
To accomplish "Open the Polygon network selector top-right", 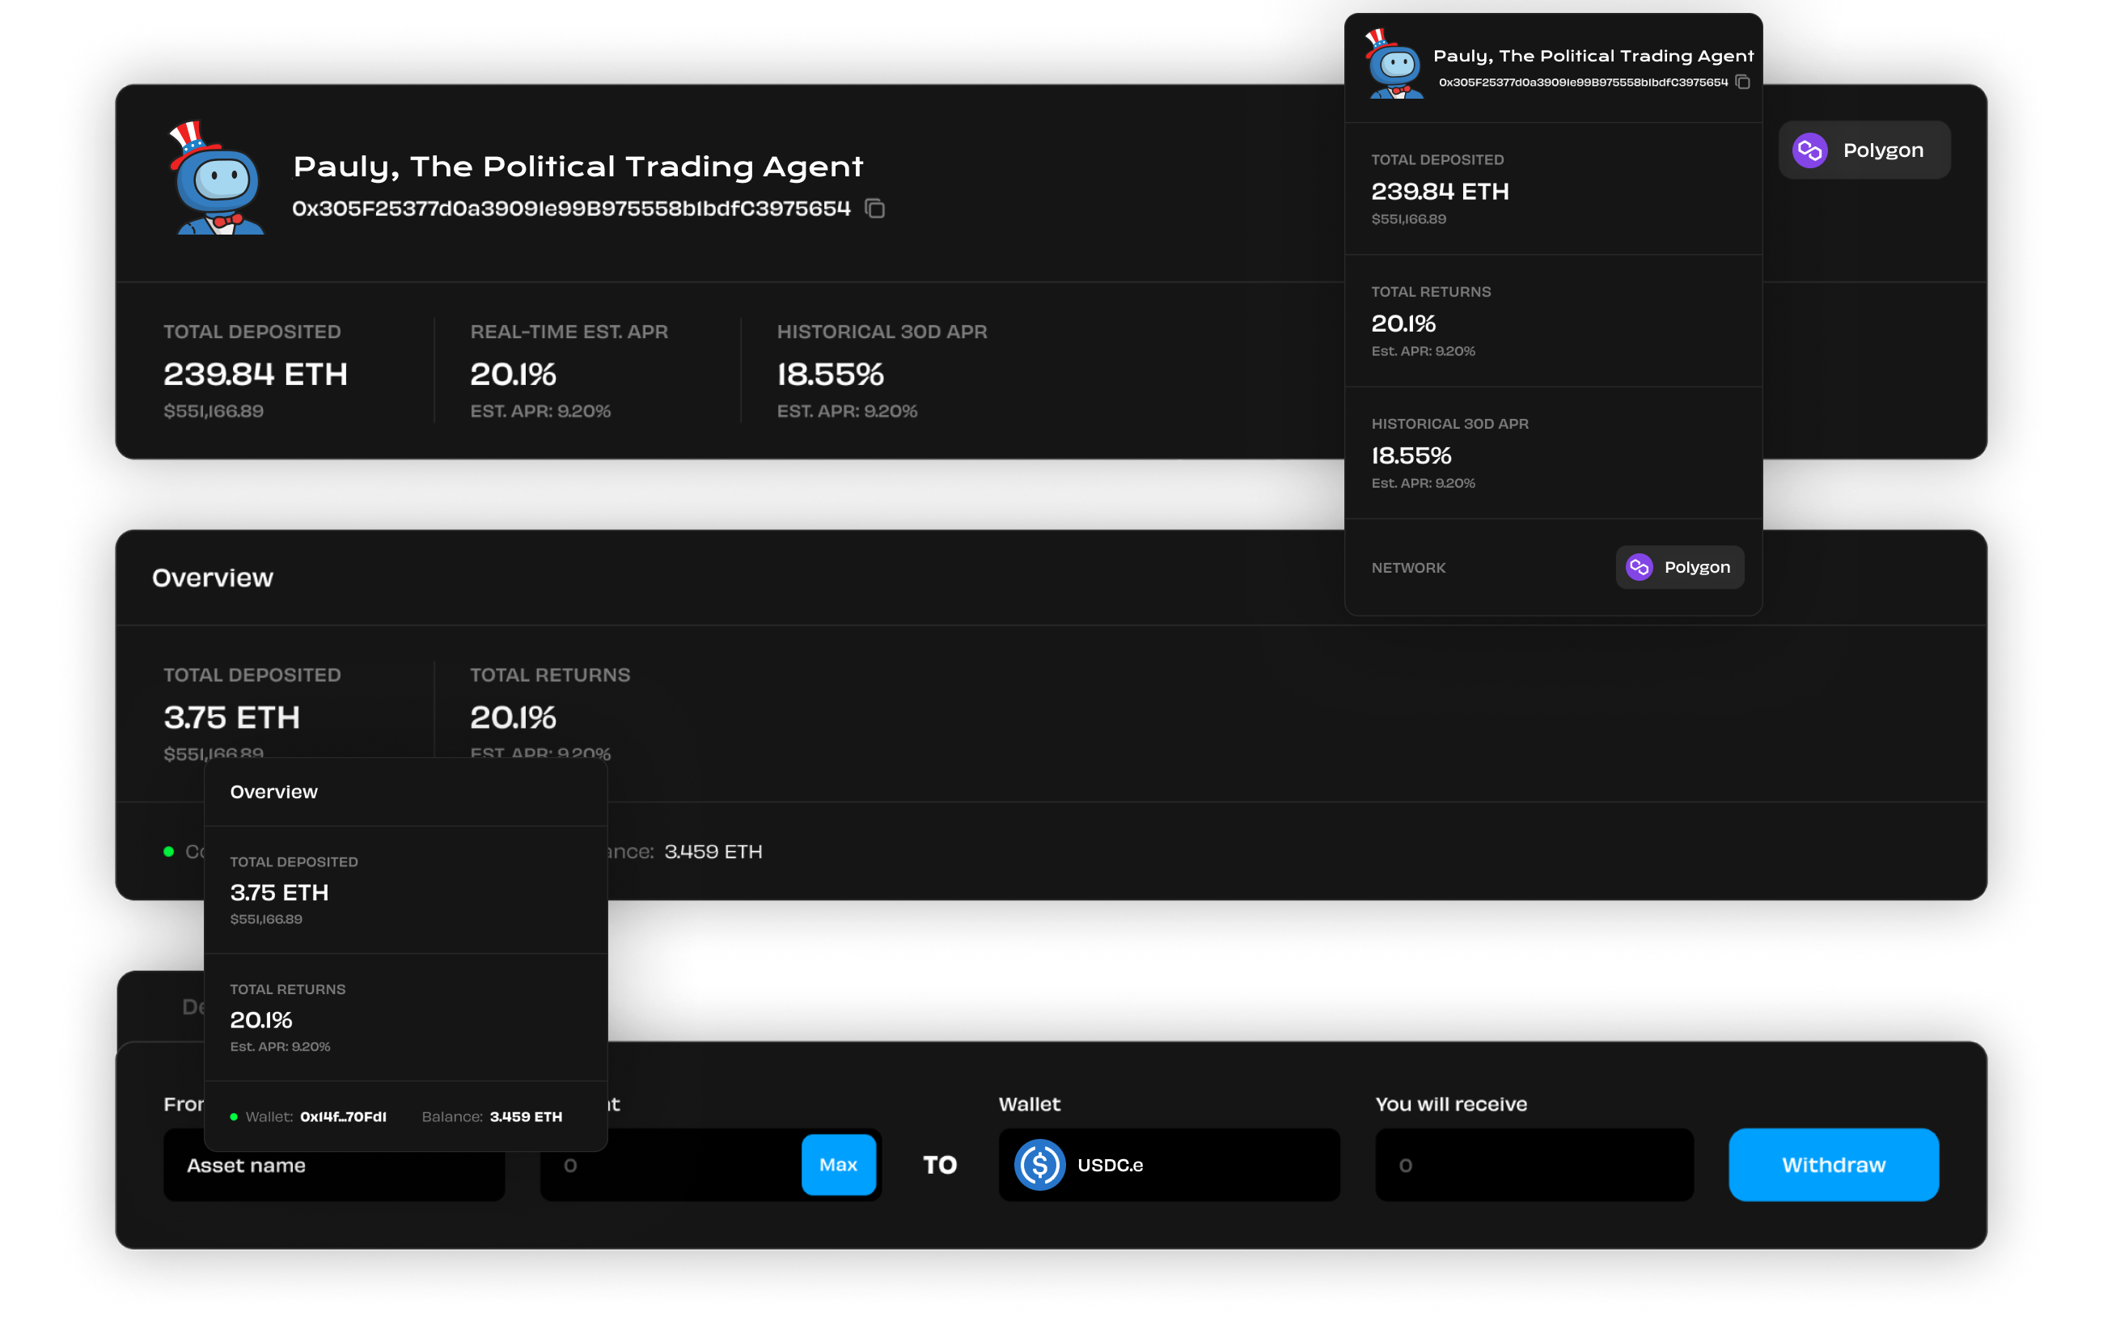I will pyautogui.click(x=1864, y=150).
